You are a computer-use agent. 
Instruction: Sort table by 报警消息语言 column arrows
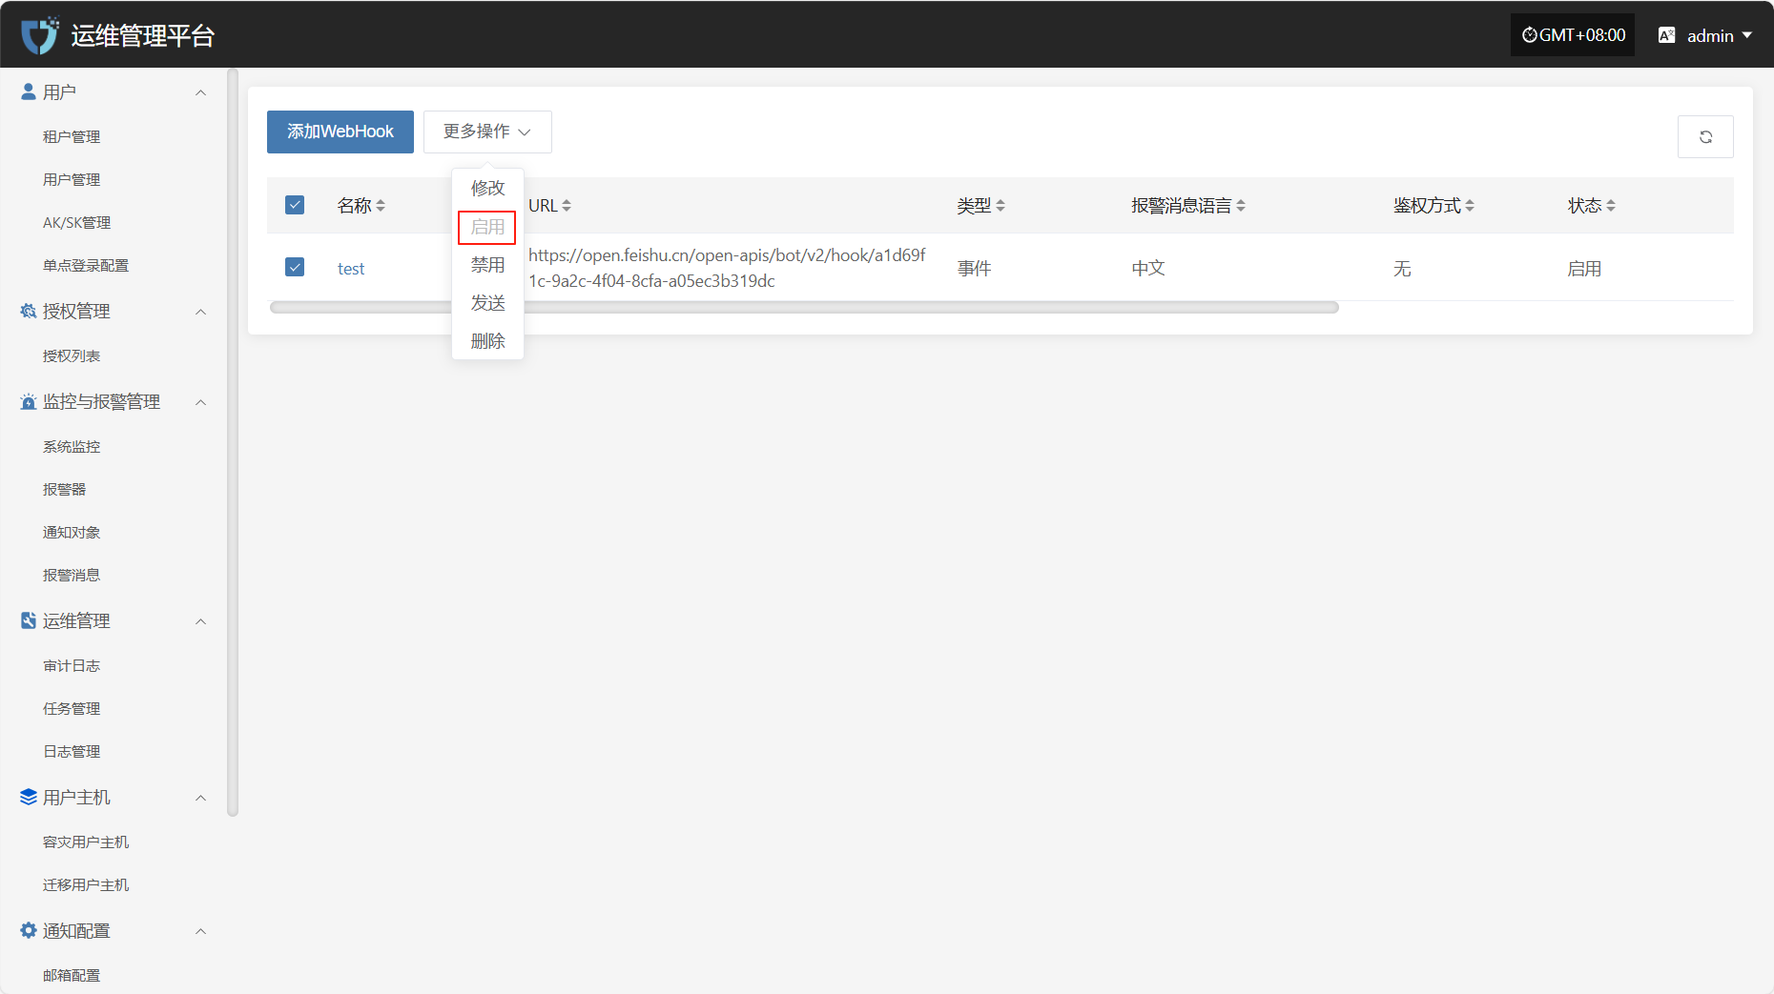coord(1241,206)
